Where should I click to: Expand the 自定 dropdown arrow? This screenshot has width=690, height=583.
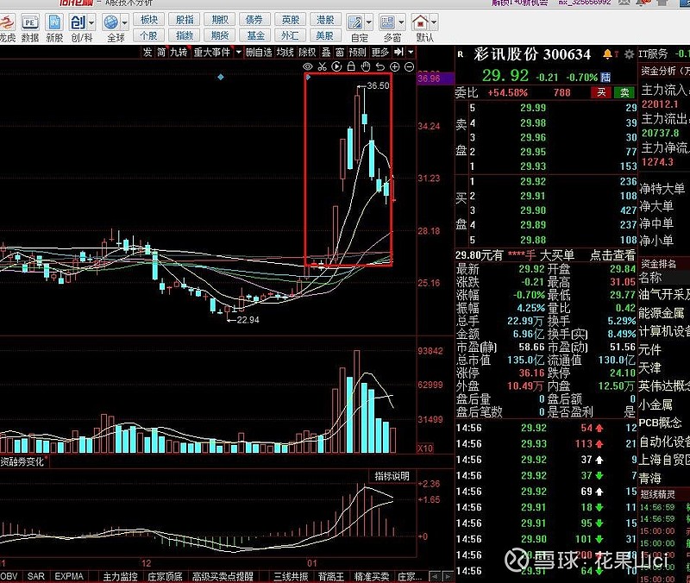[369, 22]
